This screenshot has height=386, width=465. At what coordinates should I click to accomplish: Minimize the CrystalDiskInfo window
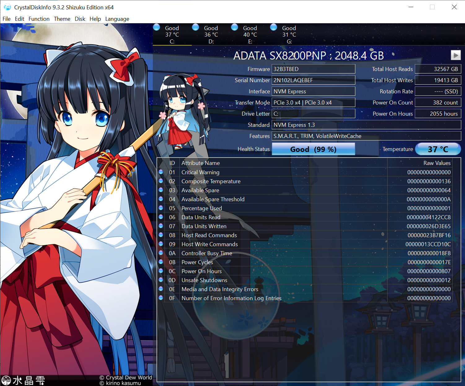[x=411, y=7]
